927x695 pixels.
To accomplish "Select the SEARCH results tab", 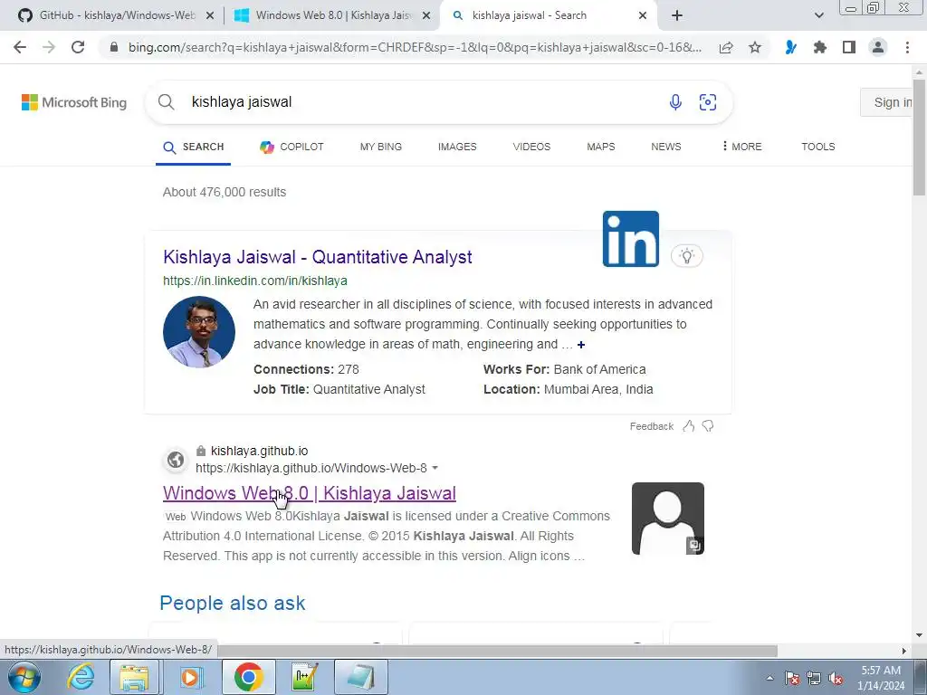I will tap(194, 148).
